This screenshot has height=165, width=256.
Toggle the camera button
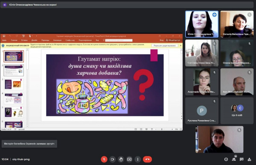tap(113, 159)
